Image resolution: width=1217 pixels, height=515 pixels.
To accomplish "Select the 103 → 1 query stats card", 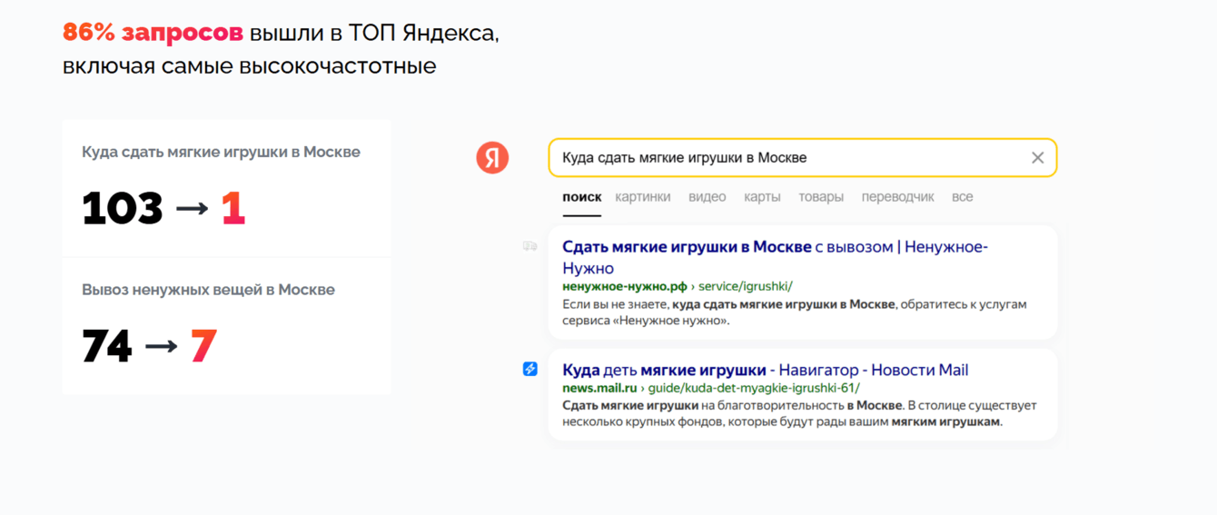I will [x=226, y=189].
